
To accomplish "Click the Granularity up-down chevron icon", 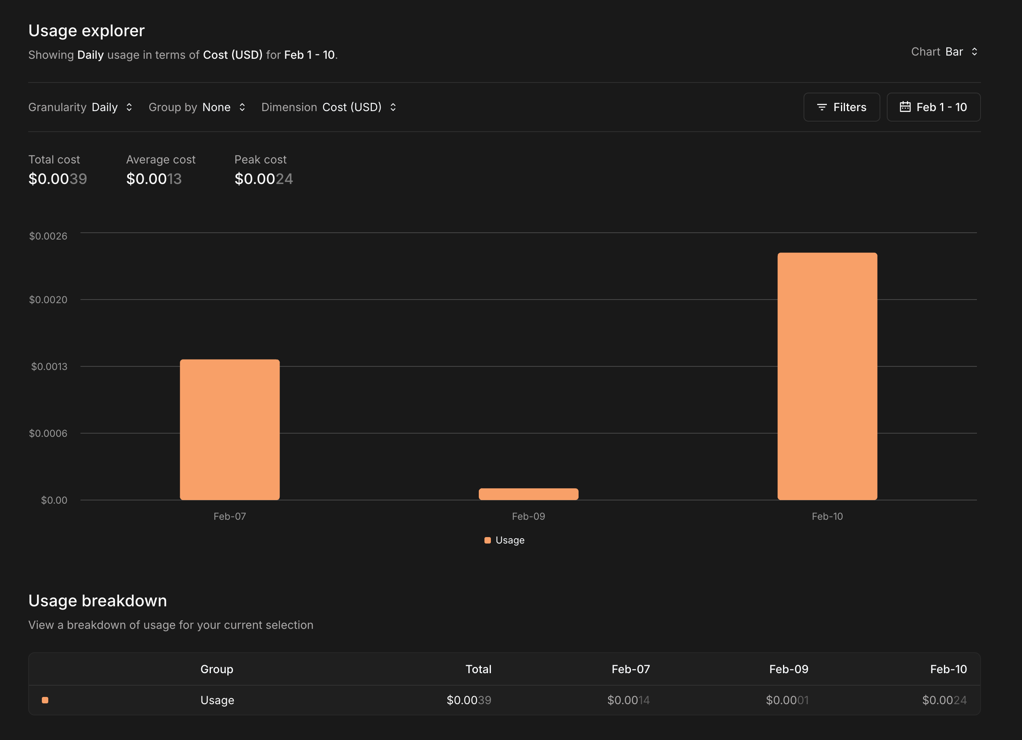I will (x=129, y=107).
